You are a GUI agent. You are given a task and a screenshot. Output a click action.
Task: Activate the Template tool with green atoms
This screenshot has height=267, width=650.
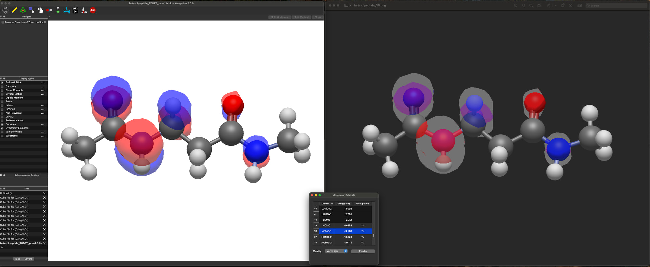coord(23,10)
